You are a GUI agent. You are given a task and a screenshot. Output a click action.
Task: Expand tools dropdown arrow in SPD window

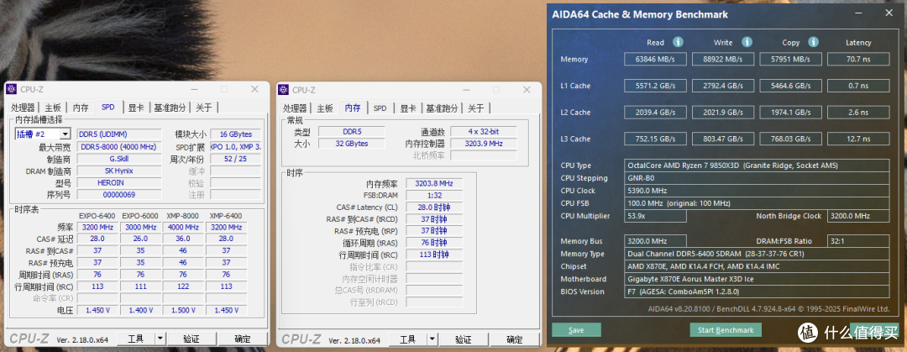click(x=160, y=339)
